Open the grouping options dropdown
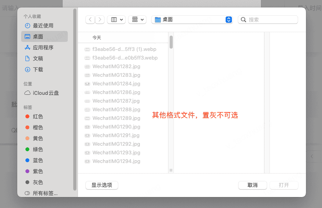The image size is (322, 208). pyautogui.click(x=137, y=20)
